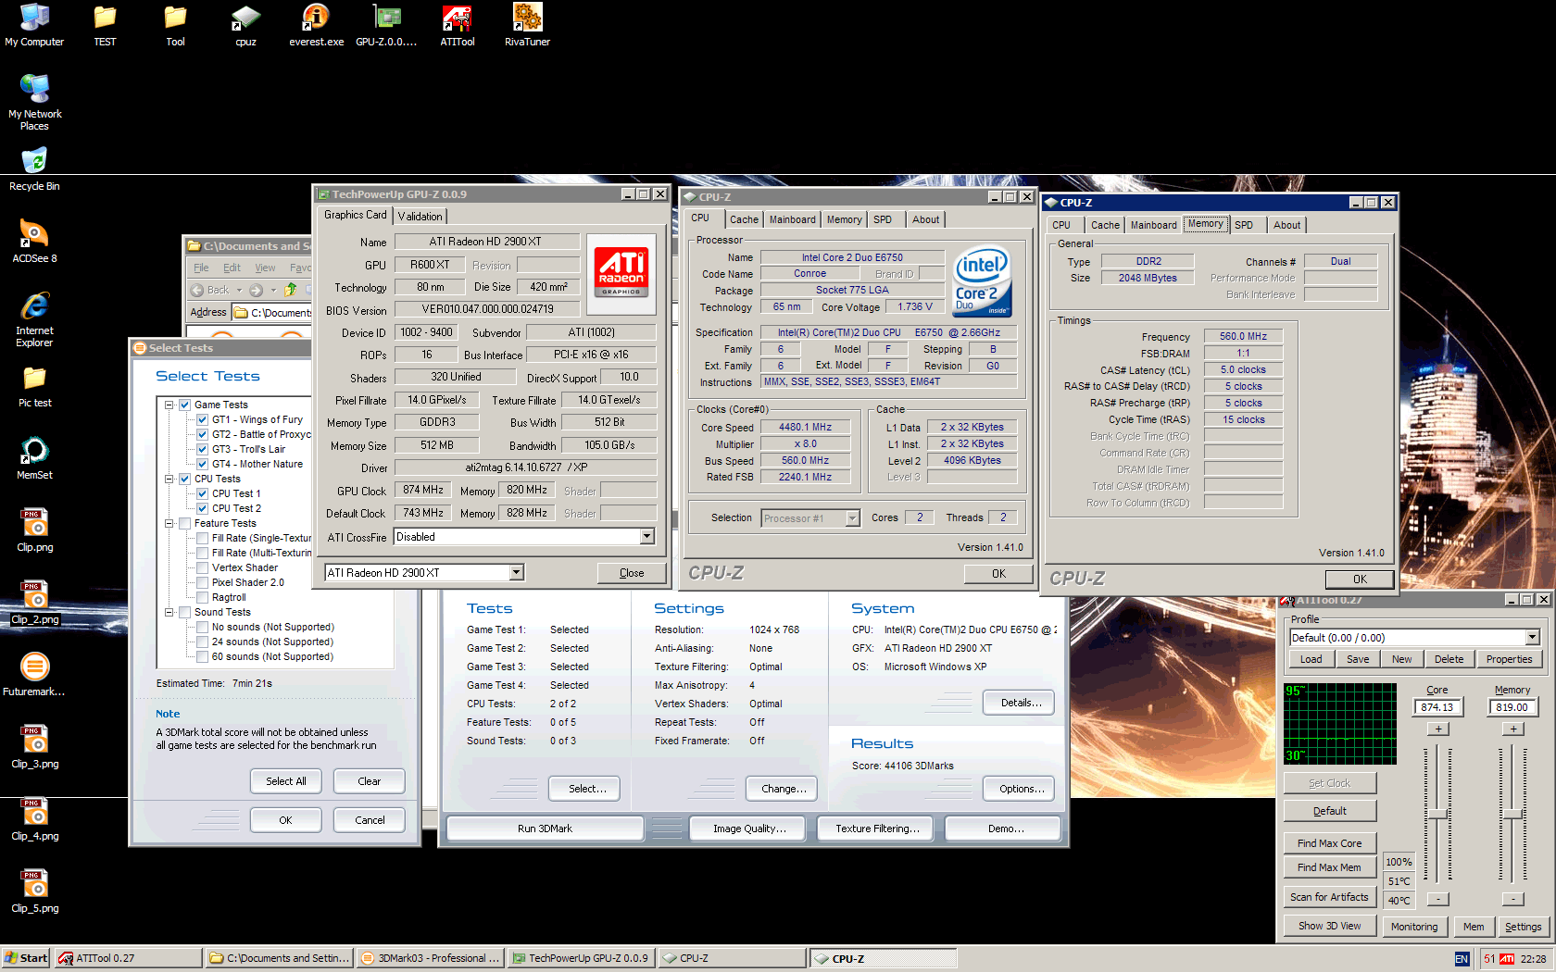Viewport: 1556px width, 972px height.
Task: Open Mainboard tab in CPU-Z CPU window
Action: [x=793, y=219]
